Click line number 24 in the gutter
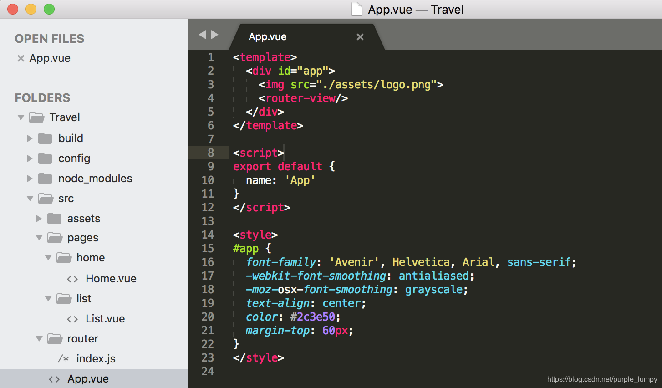 click(208, 372)
